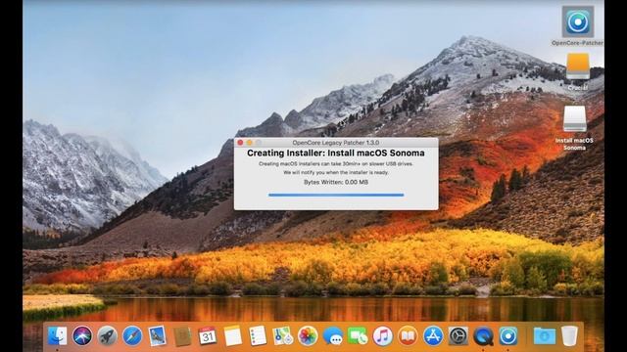Open QuickTime Player in dock
Viewport: 627px width, 352px height.
[483, 335]
